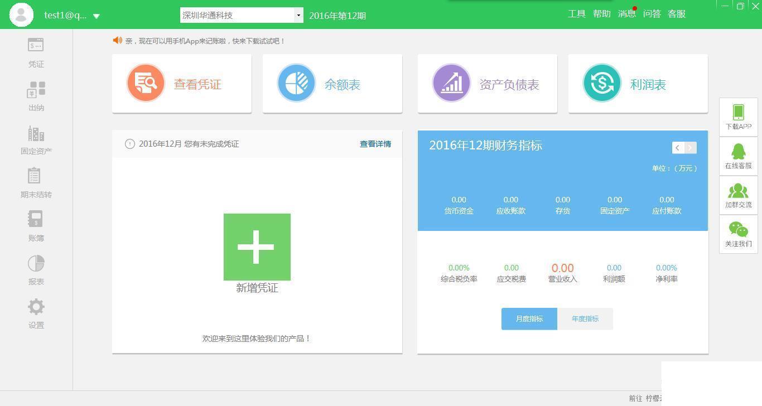The image size is (762, 406).
Task: Open the 问答 Q&A menu
Action: 652,14
